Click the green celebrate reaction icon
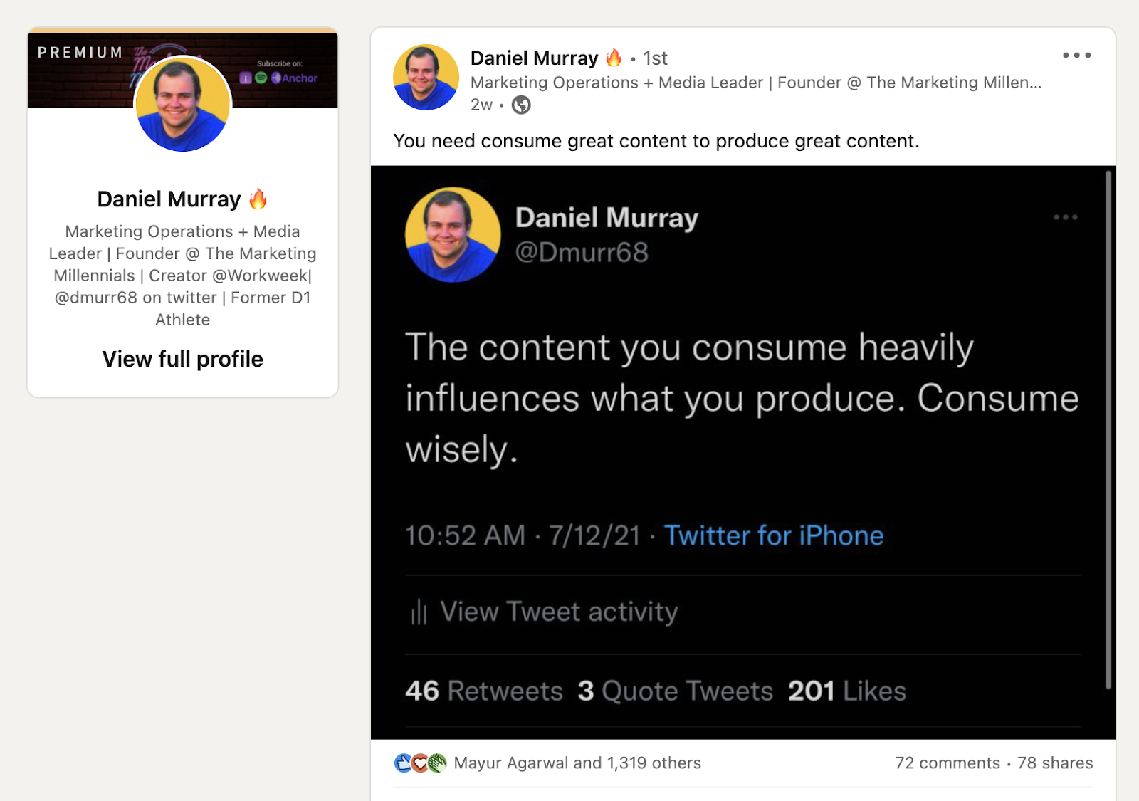Image resolution: width=1139 pixels, height=801 pixels. tap(437, 763)
